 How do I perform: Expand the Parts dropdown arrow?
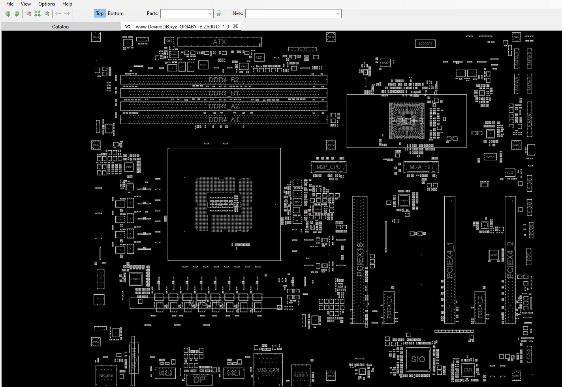(x=210, y=13)
